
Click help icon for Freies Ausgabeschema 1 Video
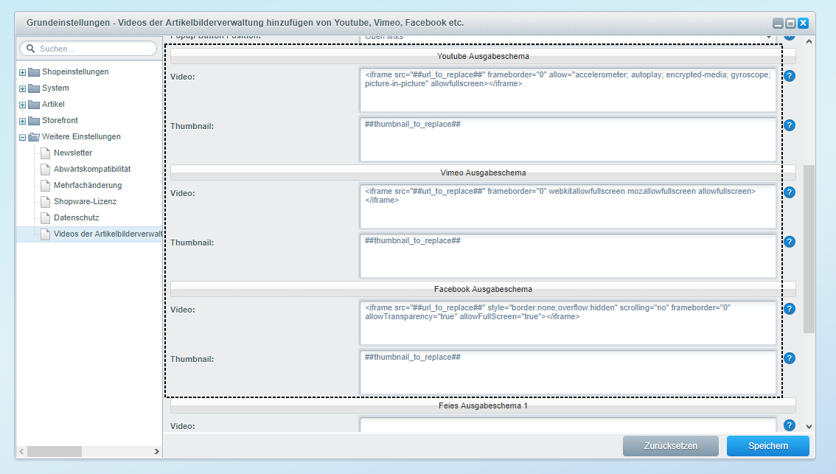[790, 425]
